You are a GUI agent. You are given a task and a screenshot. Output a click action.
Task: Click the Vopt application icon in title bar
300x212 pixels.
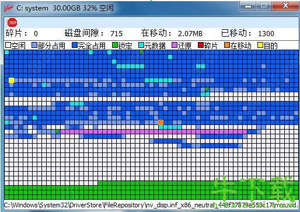tap(9, 8)
